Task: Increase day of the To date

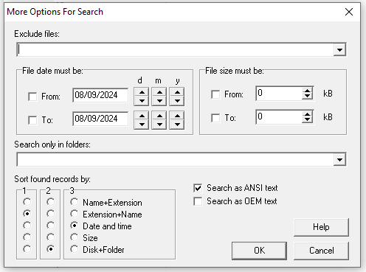Action: [142, 116]
